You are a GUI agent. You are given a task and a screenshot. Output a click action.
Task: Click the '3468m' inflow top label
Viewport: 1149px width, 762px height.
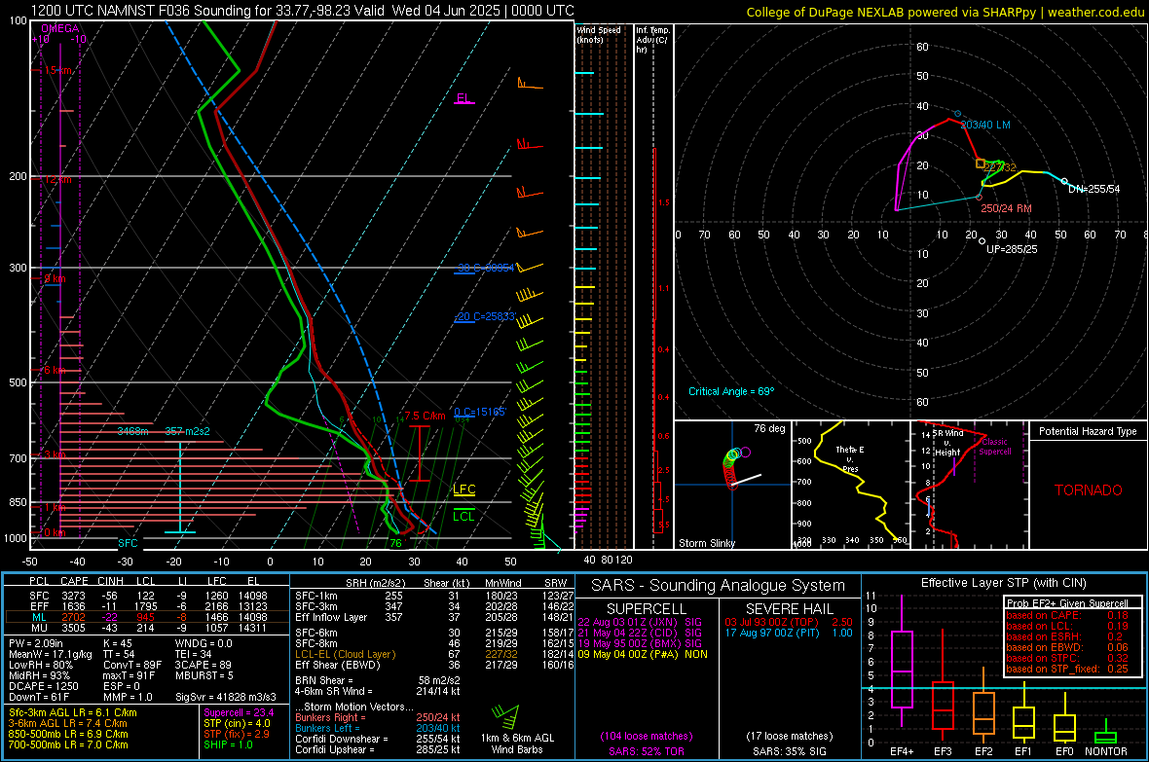click(x=132, y=431)
